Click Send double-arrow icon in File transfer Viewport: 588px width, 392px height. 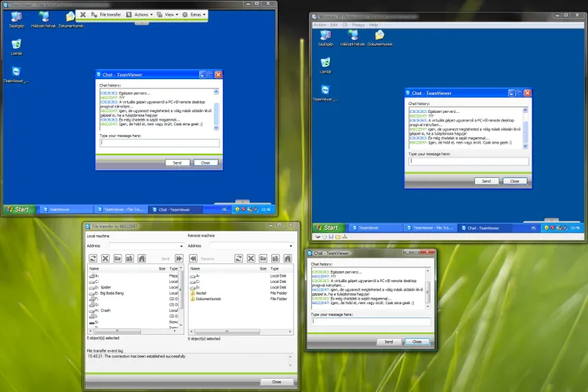179,259
